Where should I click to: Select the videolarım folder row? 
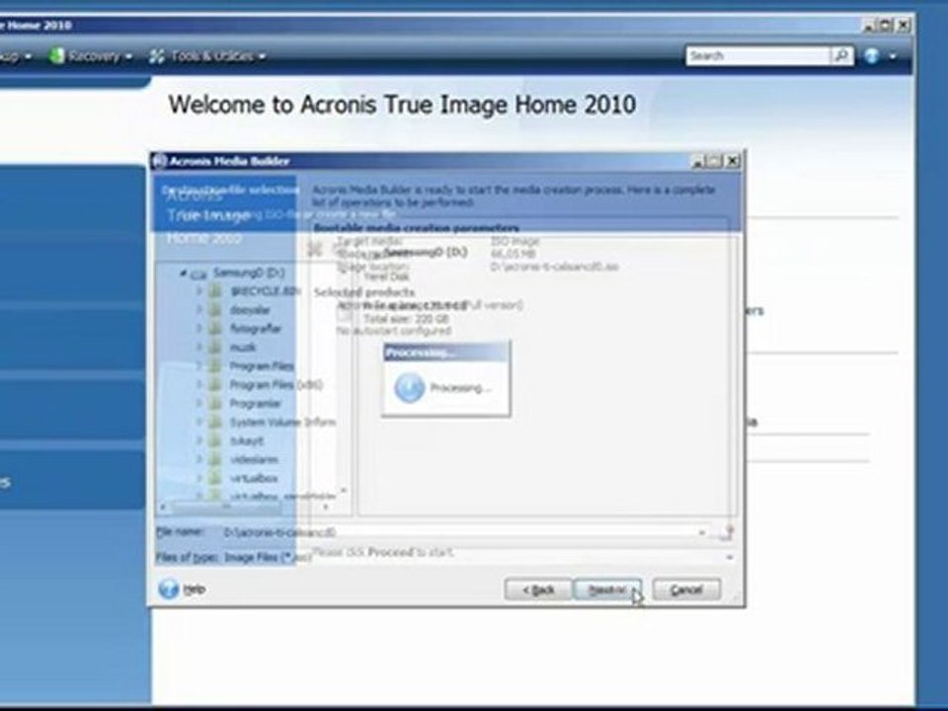click(x=254, y=459)
